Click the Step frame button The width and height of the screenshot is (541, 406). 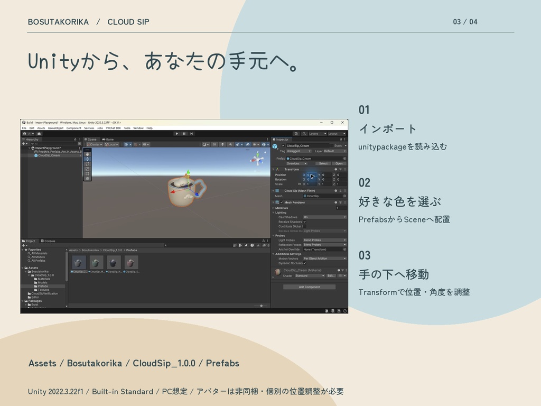(x=191, y=134)
